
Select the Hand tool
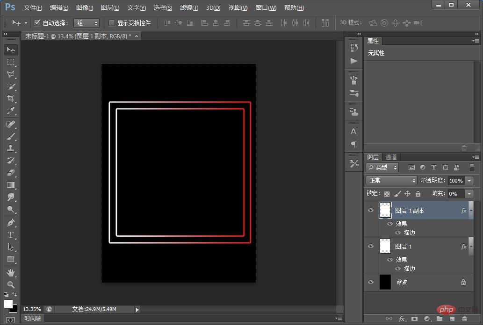11,272
